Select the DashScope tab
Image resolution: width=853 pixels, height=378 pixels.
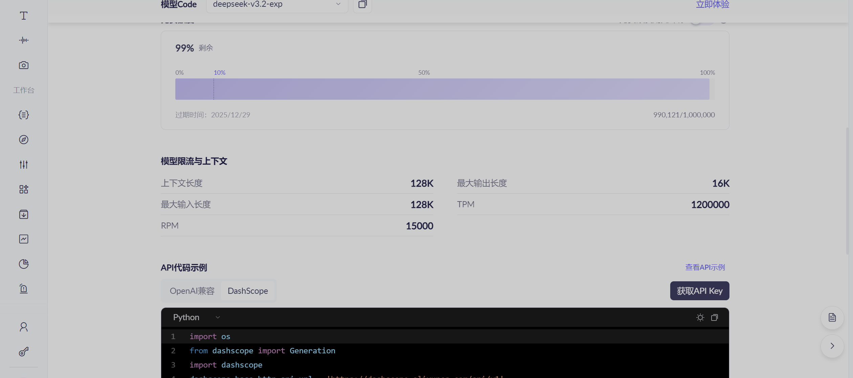click(247, 291)
